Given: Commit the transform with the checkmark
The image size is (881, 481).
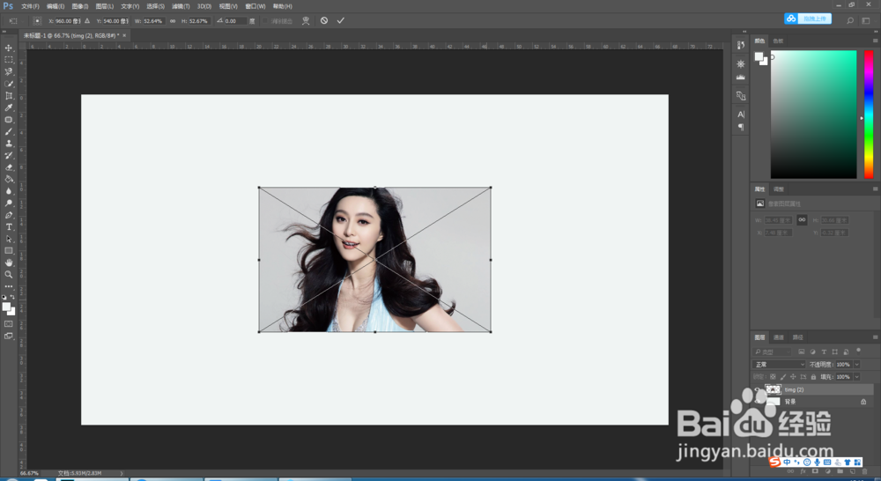Looking at the screenshot, I should coord(340,21).
